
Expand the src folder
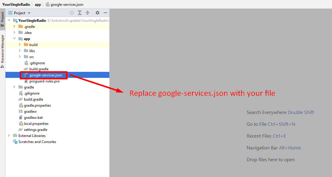tap(20, 57)
